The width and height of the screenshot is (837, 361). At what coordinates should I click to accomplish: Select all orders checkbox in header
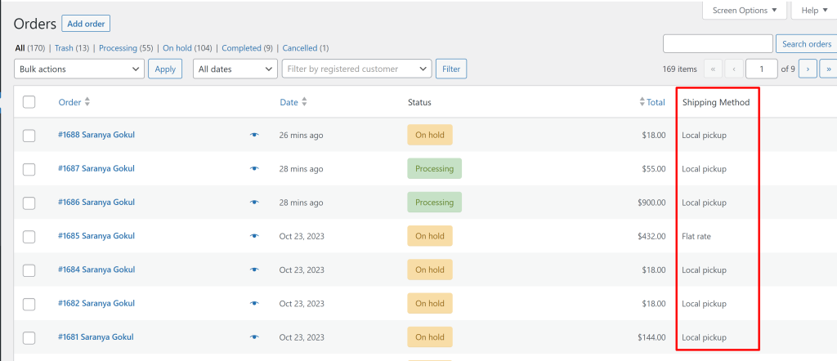(29, 102)
